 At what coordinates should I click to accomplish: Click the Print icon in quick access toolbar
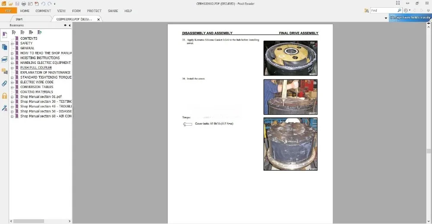coord(24,3)
